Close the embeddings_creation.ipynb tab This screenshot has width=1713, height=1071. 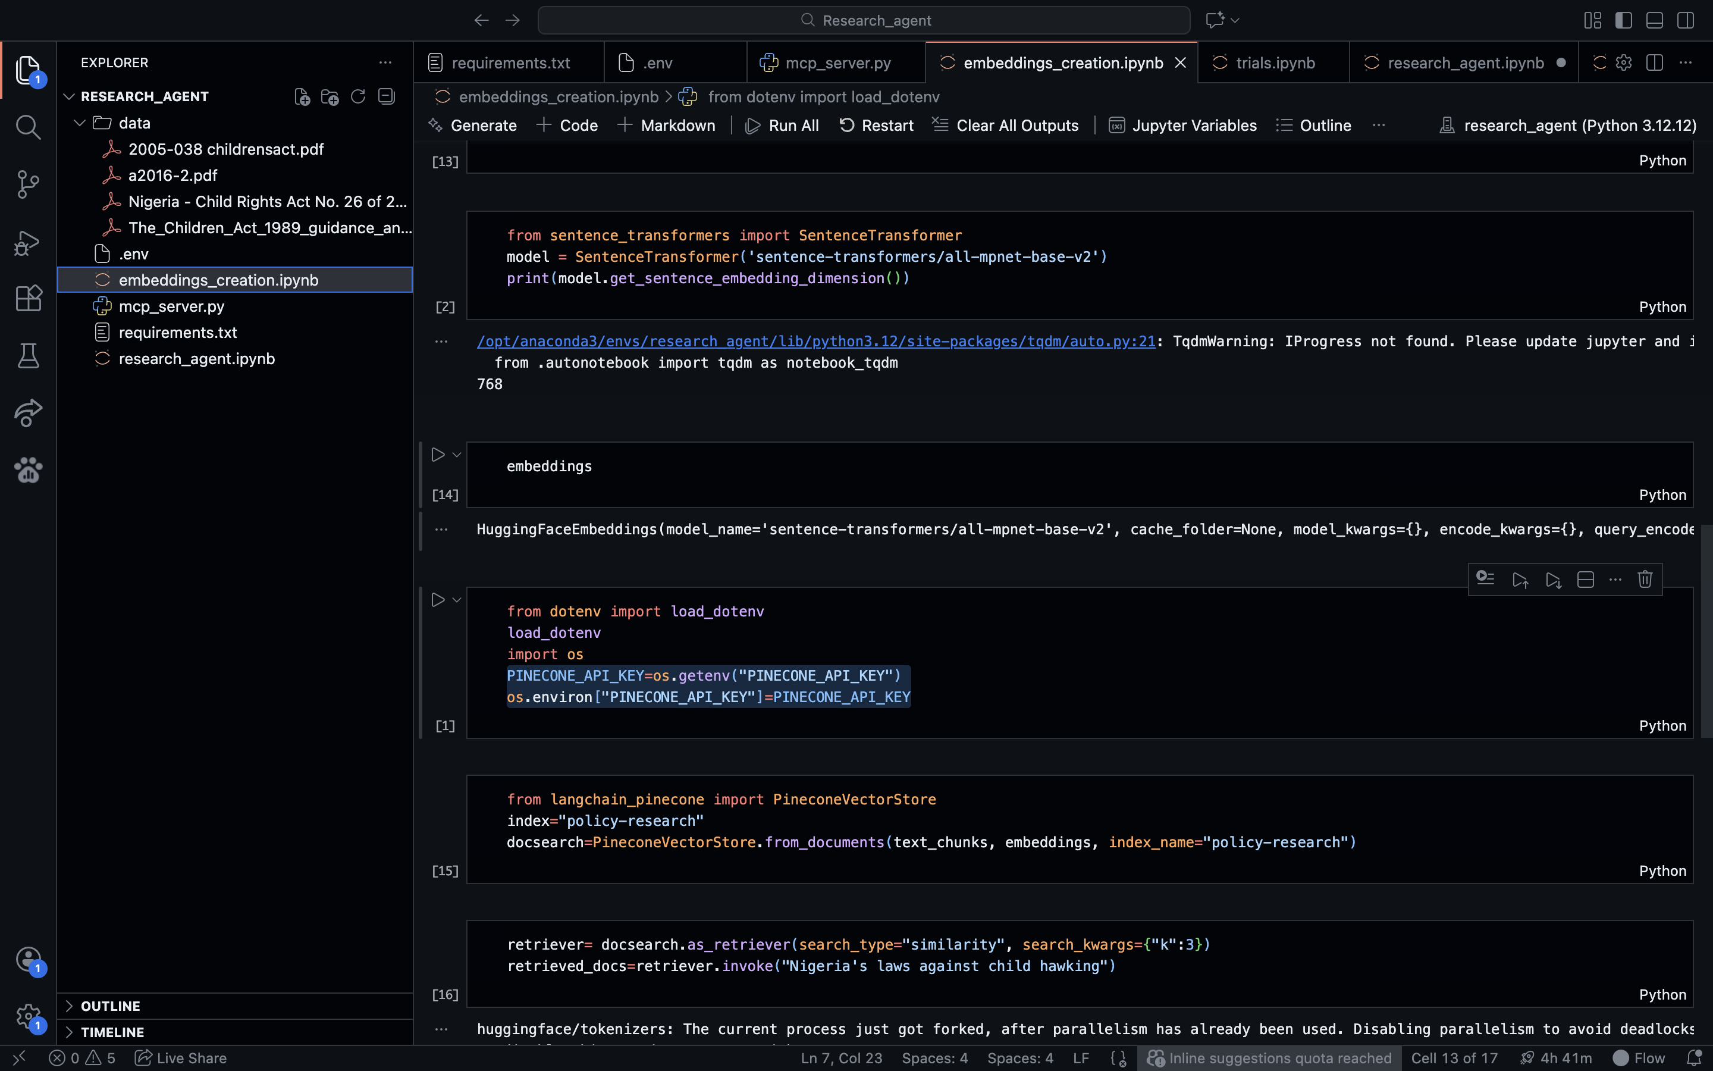pos(1181,62)
